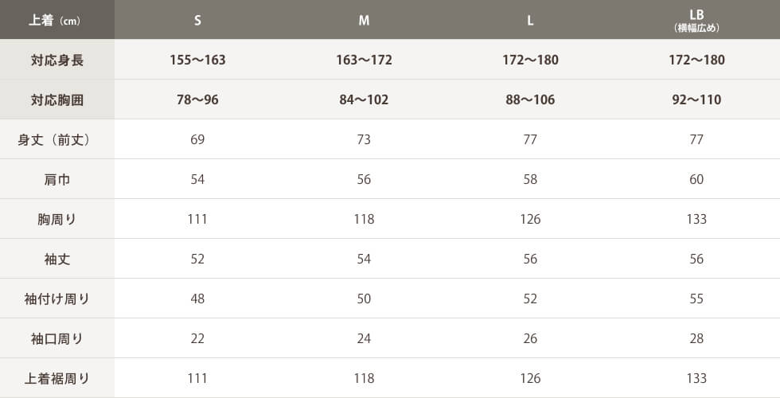Select the 胸周り row label
The image size is (780, 398).
coord(57,220)
